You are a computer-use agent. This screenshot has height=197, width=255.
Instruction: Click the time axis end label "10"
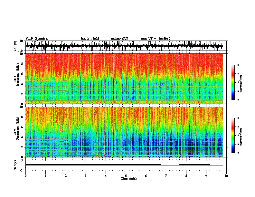pos(226,176)
